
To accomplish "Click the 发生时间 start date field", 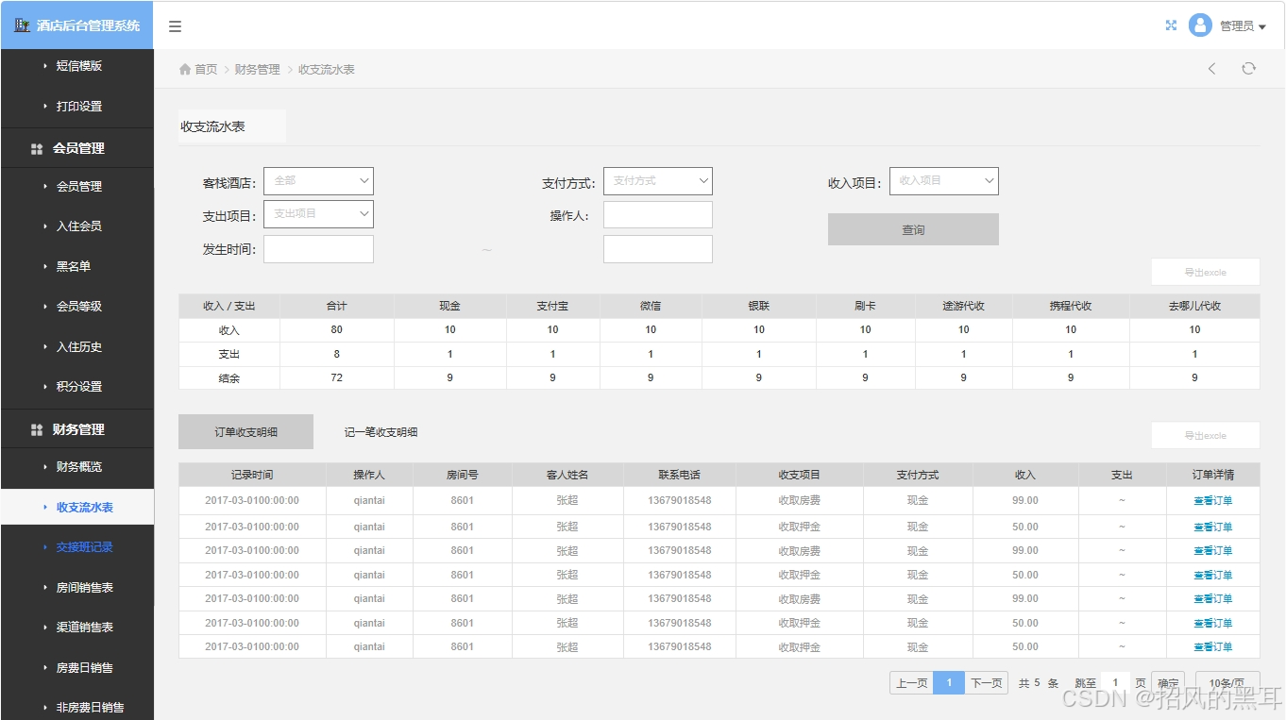I will coord(318,249).
